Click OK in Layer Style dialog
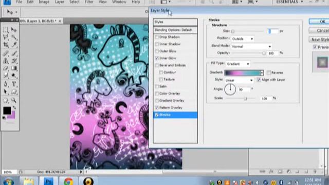The width and height of the screenshot is (329, 185). pos(319,22)
